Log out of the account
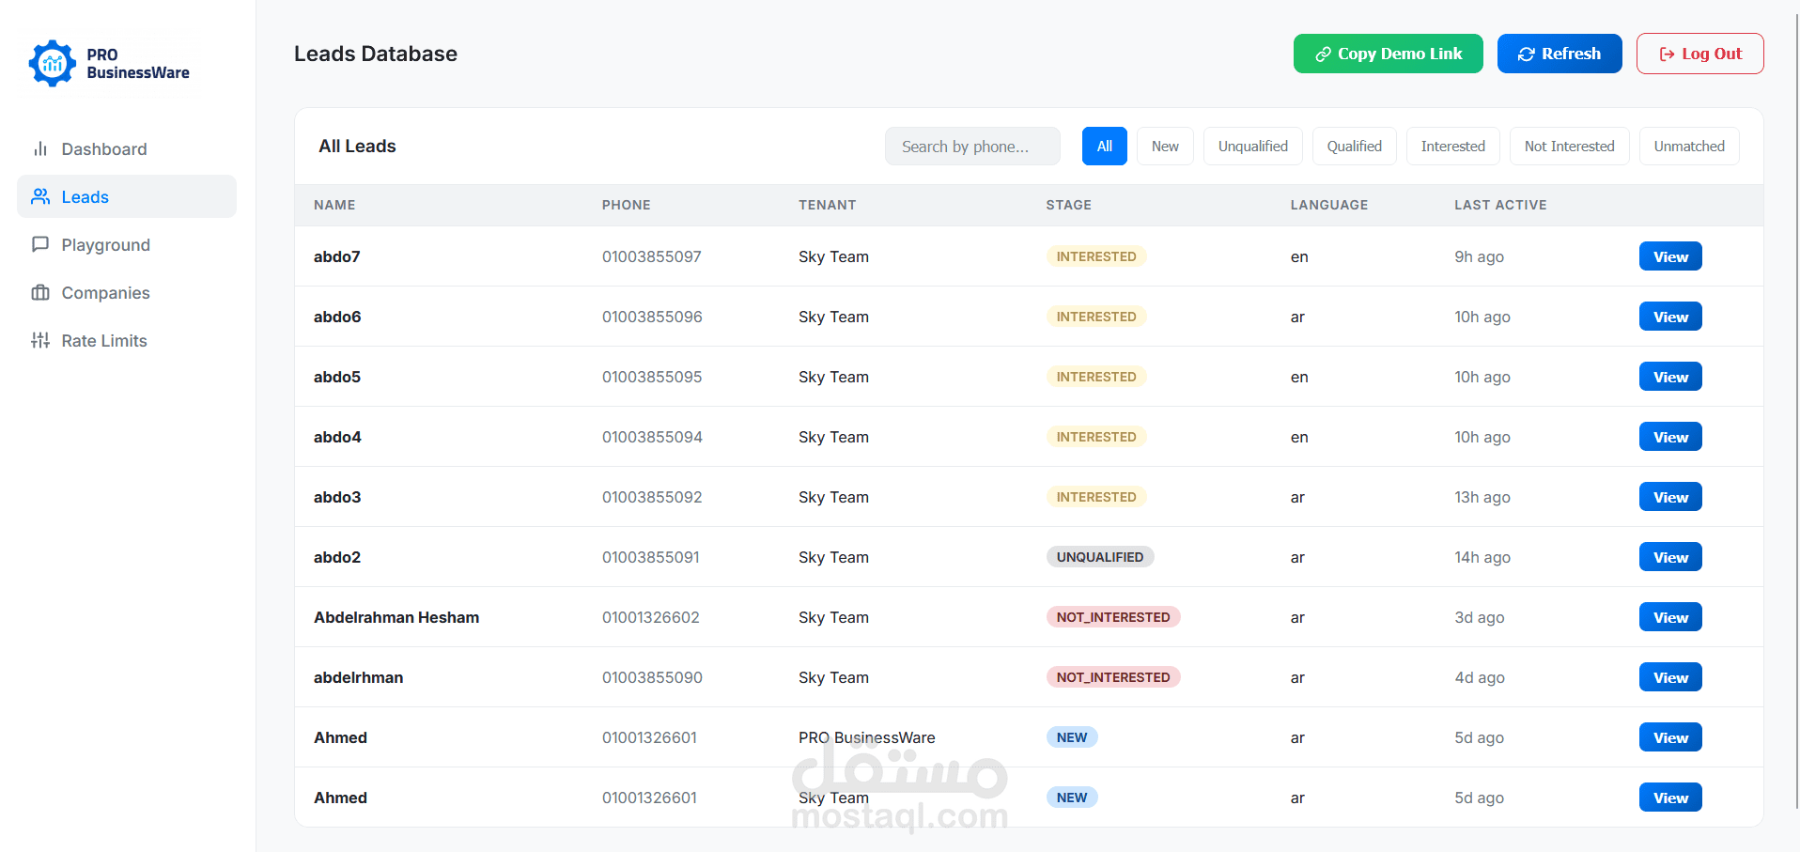1800x852 pixels. tap(1699, 54)
